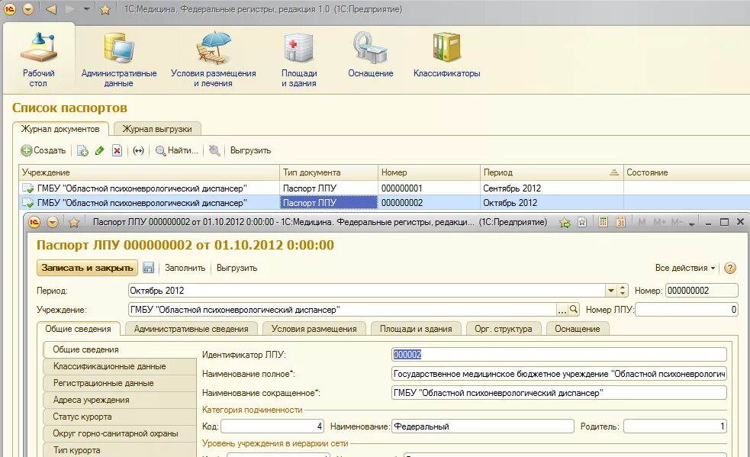Click the Учреждение ellipsis select button

[562, 310]
